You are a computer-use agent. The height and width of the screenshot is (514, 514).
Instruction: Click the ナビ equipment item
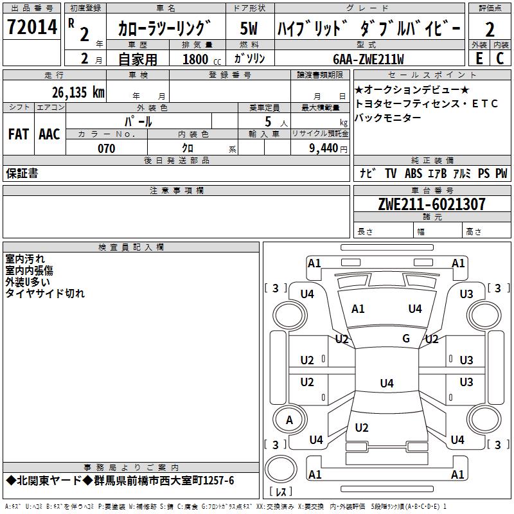(368, 173)
